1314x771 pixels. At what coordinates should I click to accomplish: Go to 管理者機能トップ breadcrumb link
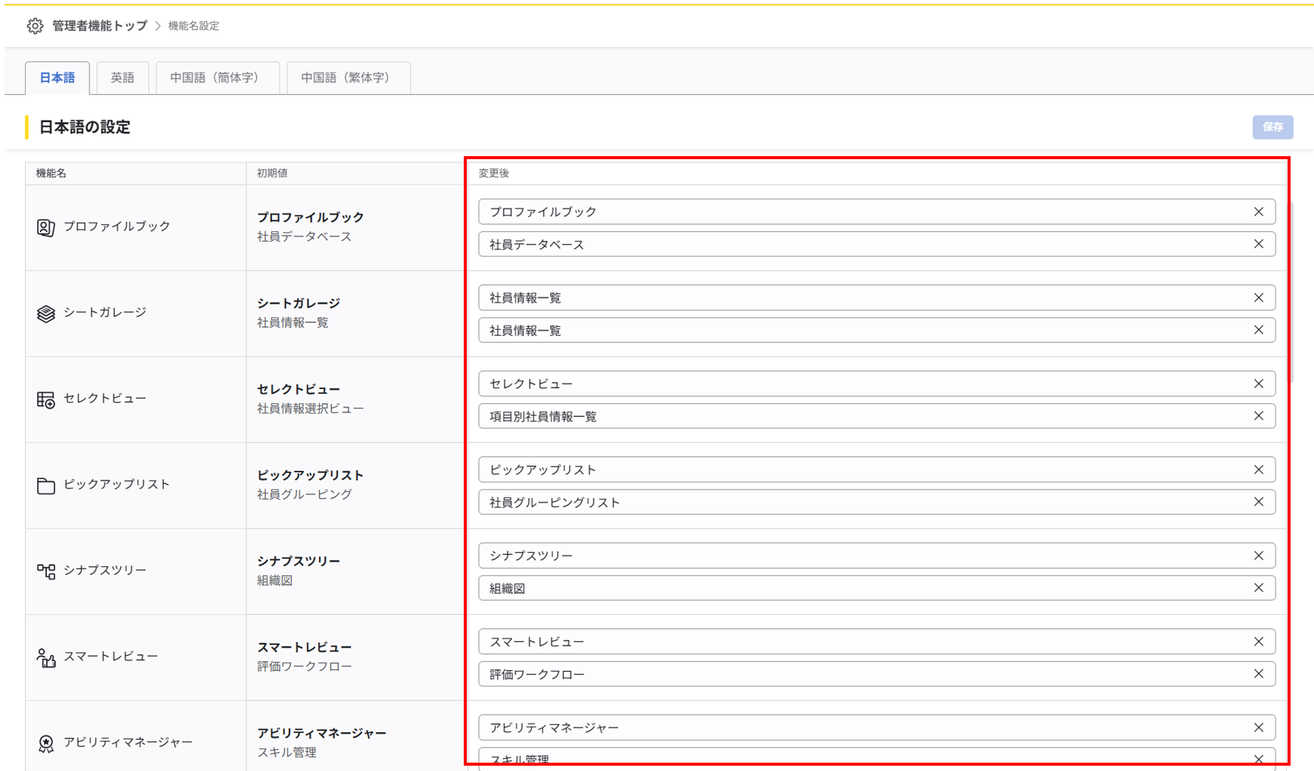point(99,26)
